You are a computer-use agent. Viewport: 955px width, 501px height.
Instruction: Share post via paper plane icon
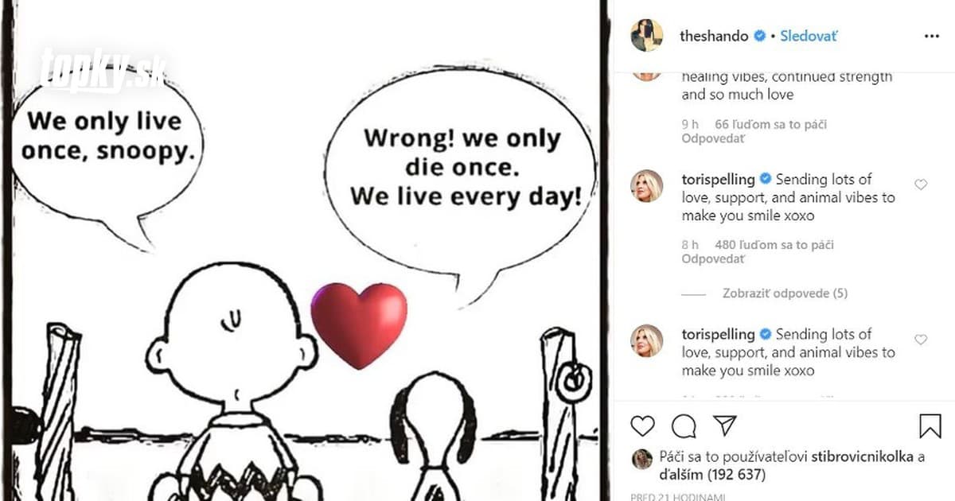724,425
